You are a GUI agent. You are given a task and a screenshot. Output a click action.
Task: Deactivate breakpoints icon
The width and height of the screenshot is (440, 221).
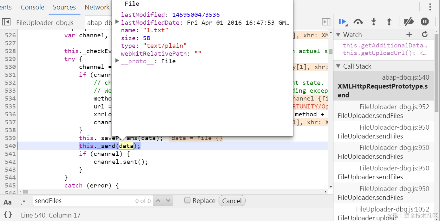pos(409,21)
